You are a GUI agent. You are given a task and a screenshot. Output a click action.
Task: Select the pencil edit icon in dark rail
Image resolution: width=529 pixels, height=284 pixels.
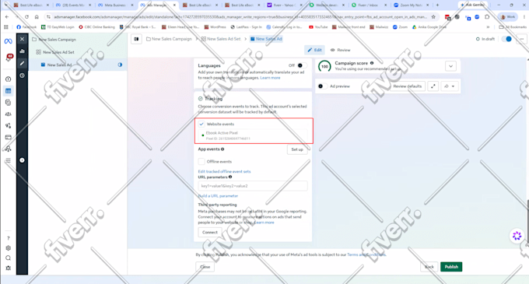[22, 63]
